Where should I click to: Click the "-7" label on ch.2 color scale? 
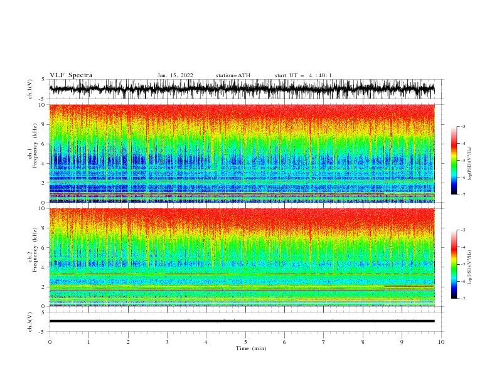tap(463, 298)
